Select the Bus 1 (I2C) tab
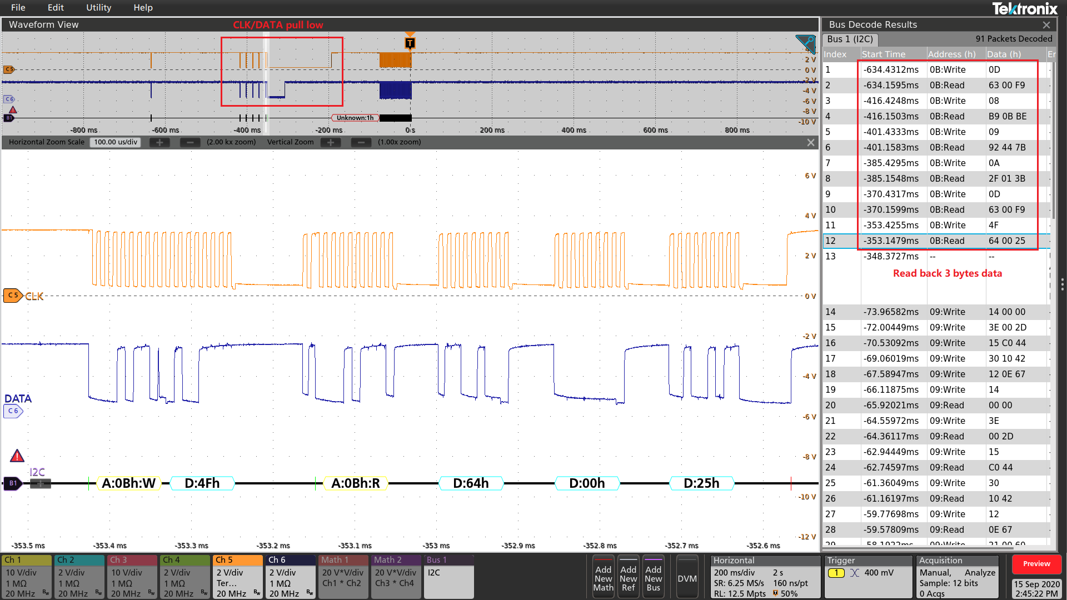 850,39
